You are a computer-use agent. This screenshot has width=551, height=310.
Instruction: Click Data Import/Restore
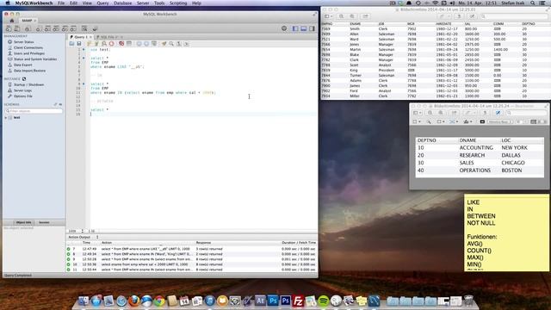(x=29, y=71)
